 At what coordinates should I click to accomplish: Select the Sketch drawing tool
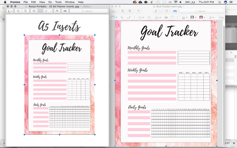128,17
